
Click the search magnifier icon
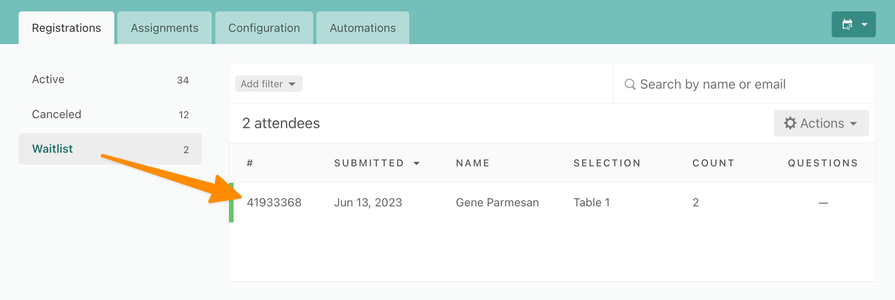(630, 84)
